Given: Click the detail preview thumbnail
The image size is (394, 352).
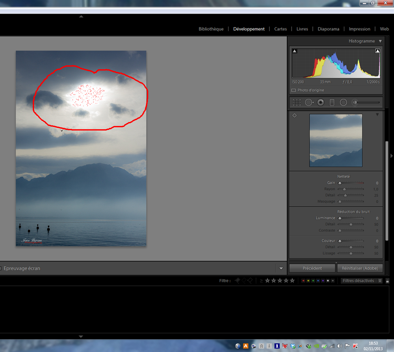Looking at the screenshot, I should pos(336,140).
